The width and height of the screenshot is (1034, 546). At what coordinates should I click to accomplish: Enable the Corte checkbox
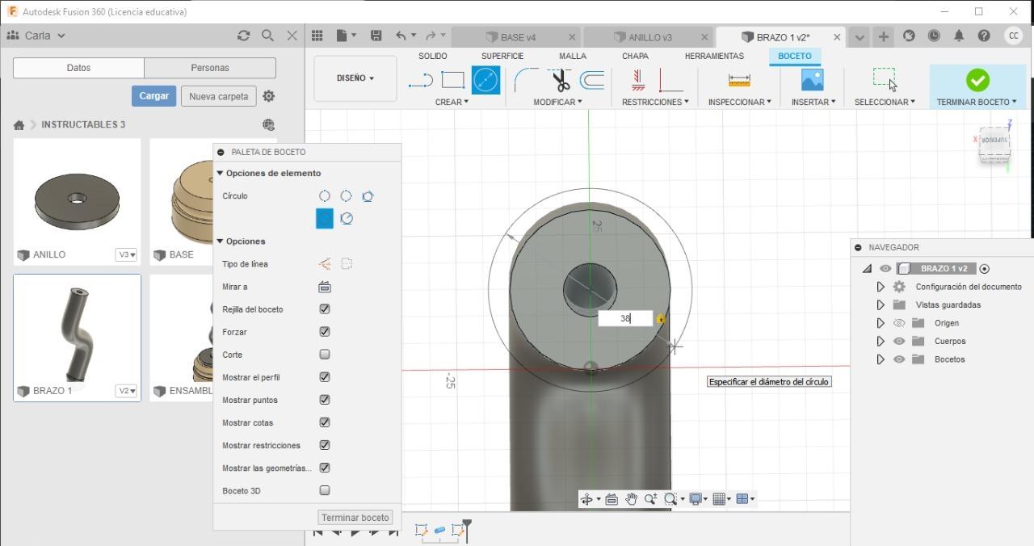click(x=325, y=355)
